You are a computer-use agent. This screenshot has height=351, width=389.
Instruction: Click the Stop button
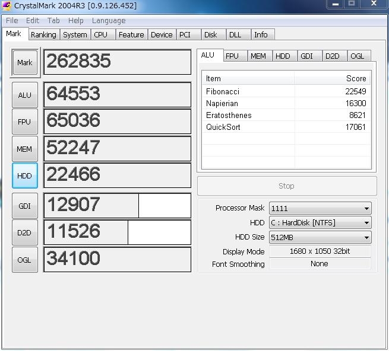tap(287, 186)
